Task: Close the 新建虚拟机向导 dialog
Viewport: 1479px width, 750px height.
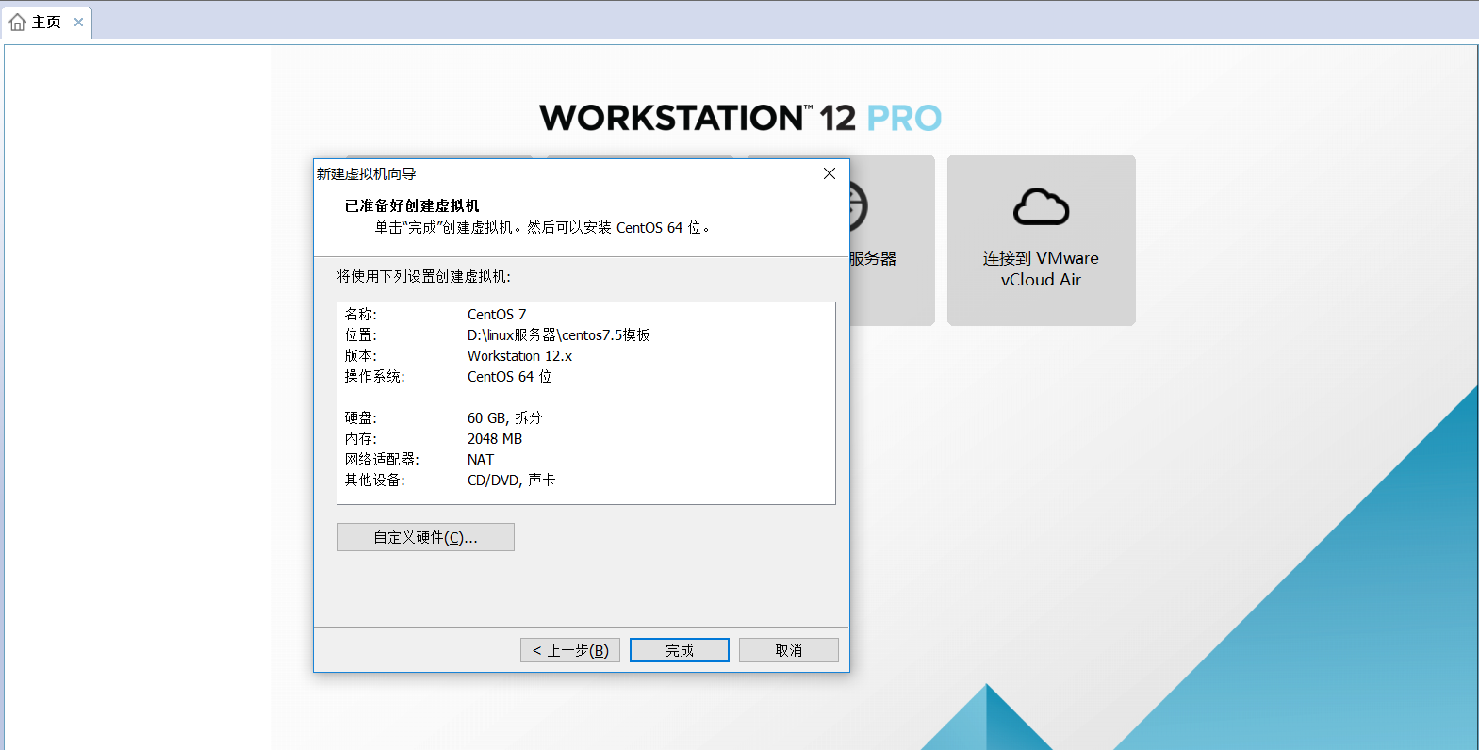Action: pos(830,173)
